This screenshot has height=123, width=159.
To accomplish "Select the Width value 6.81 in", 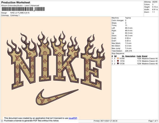I will coord(155,10).
